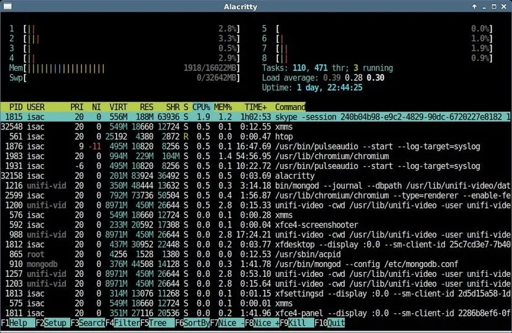The image size is (512, 333).
Task: Maximize the Alacritty window
Action: [x=494, y=6]
